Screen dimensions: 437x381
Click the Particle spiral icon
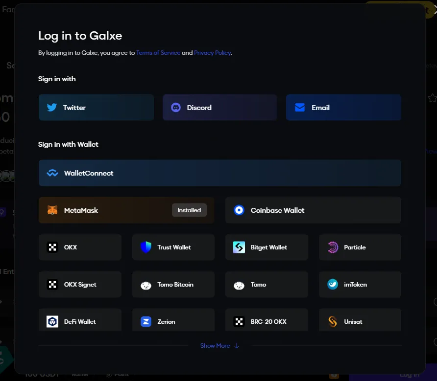(x=333, y=247)
